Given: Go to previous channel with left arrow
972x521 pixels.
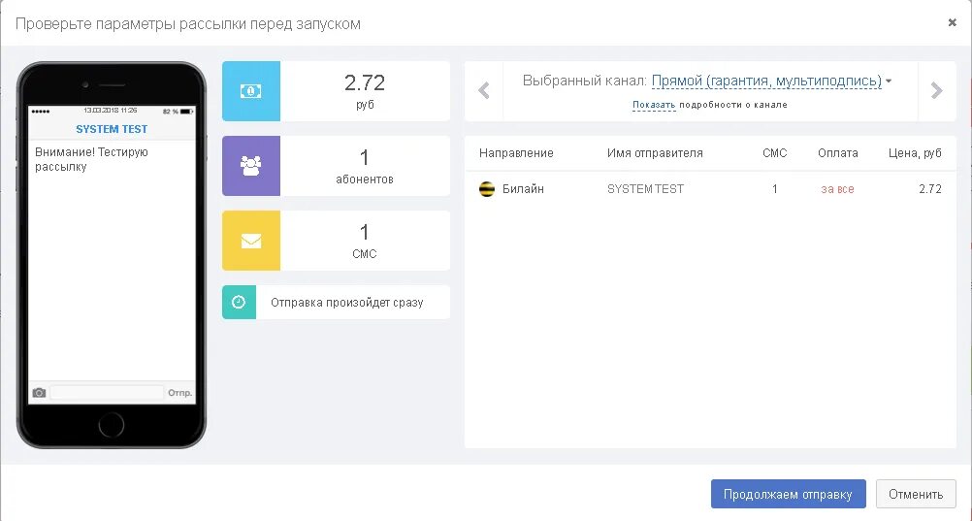Looking at the screenshot, I should pyautogui.click(x=484, y=90).
